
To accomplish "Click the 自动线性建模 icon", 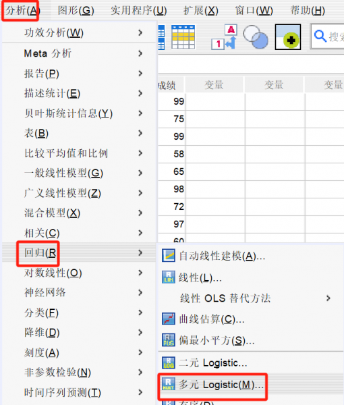I will click(x=169, y=255).
